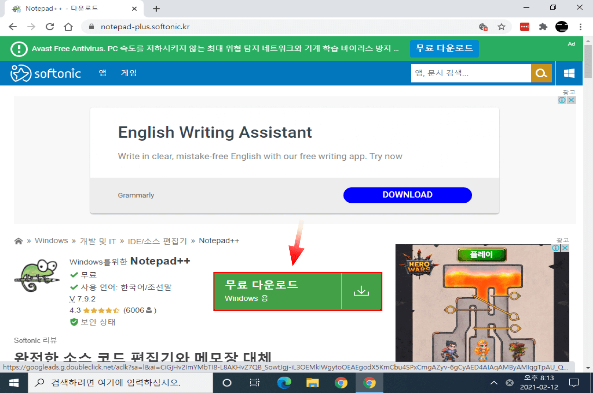Click the breadcrumb home icon

coord(18,241)
